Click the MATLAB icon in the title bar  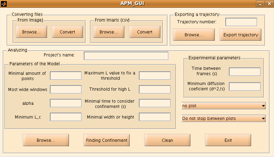pos(4,4)
